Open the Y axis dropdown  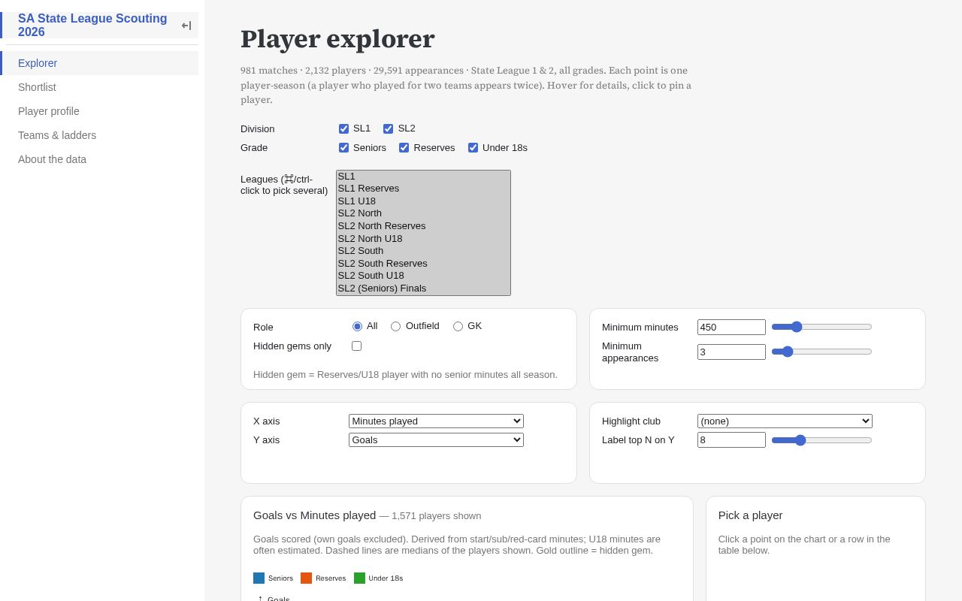(x=436, y=440)
